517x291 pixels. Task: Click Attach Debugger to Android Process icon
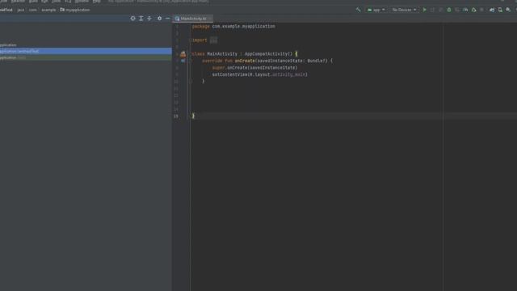point(474,10)
